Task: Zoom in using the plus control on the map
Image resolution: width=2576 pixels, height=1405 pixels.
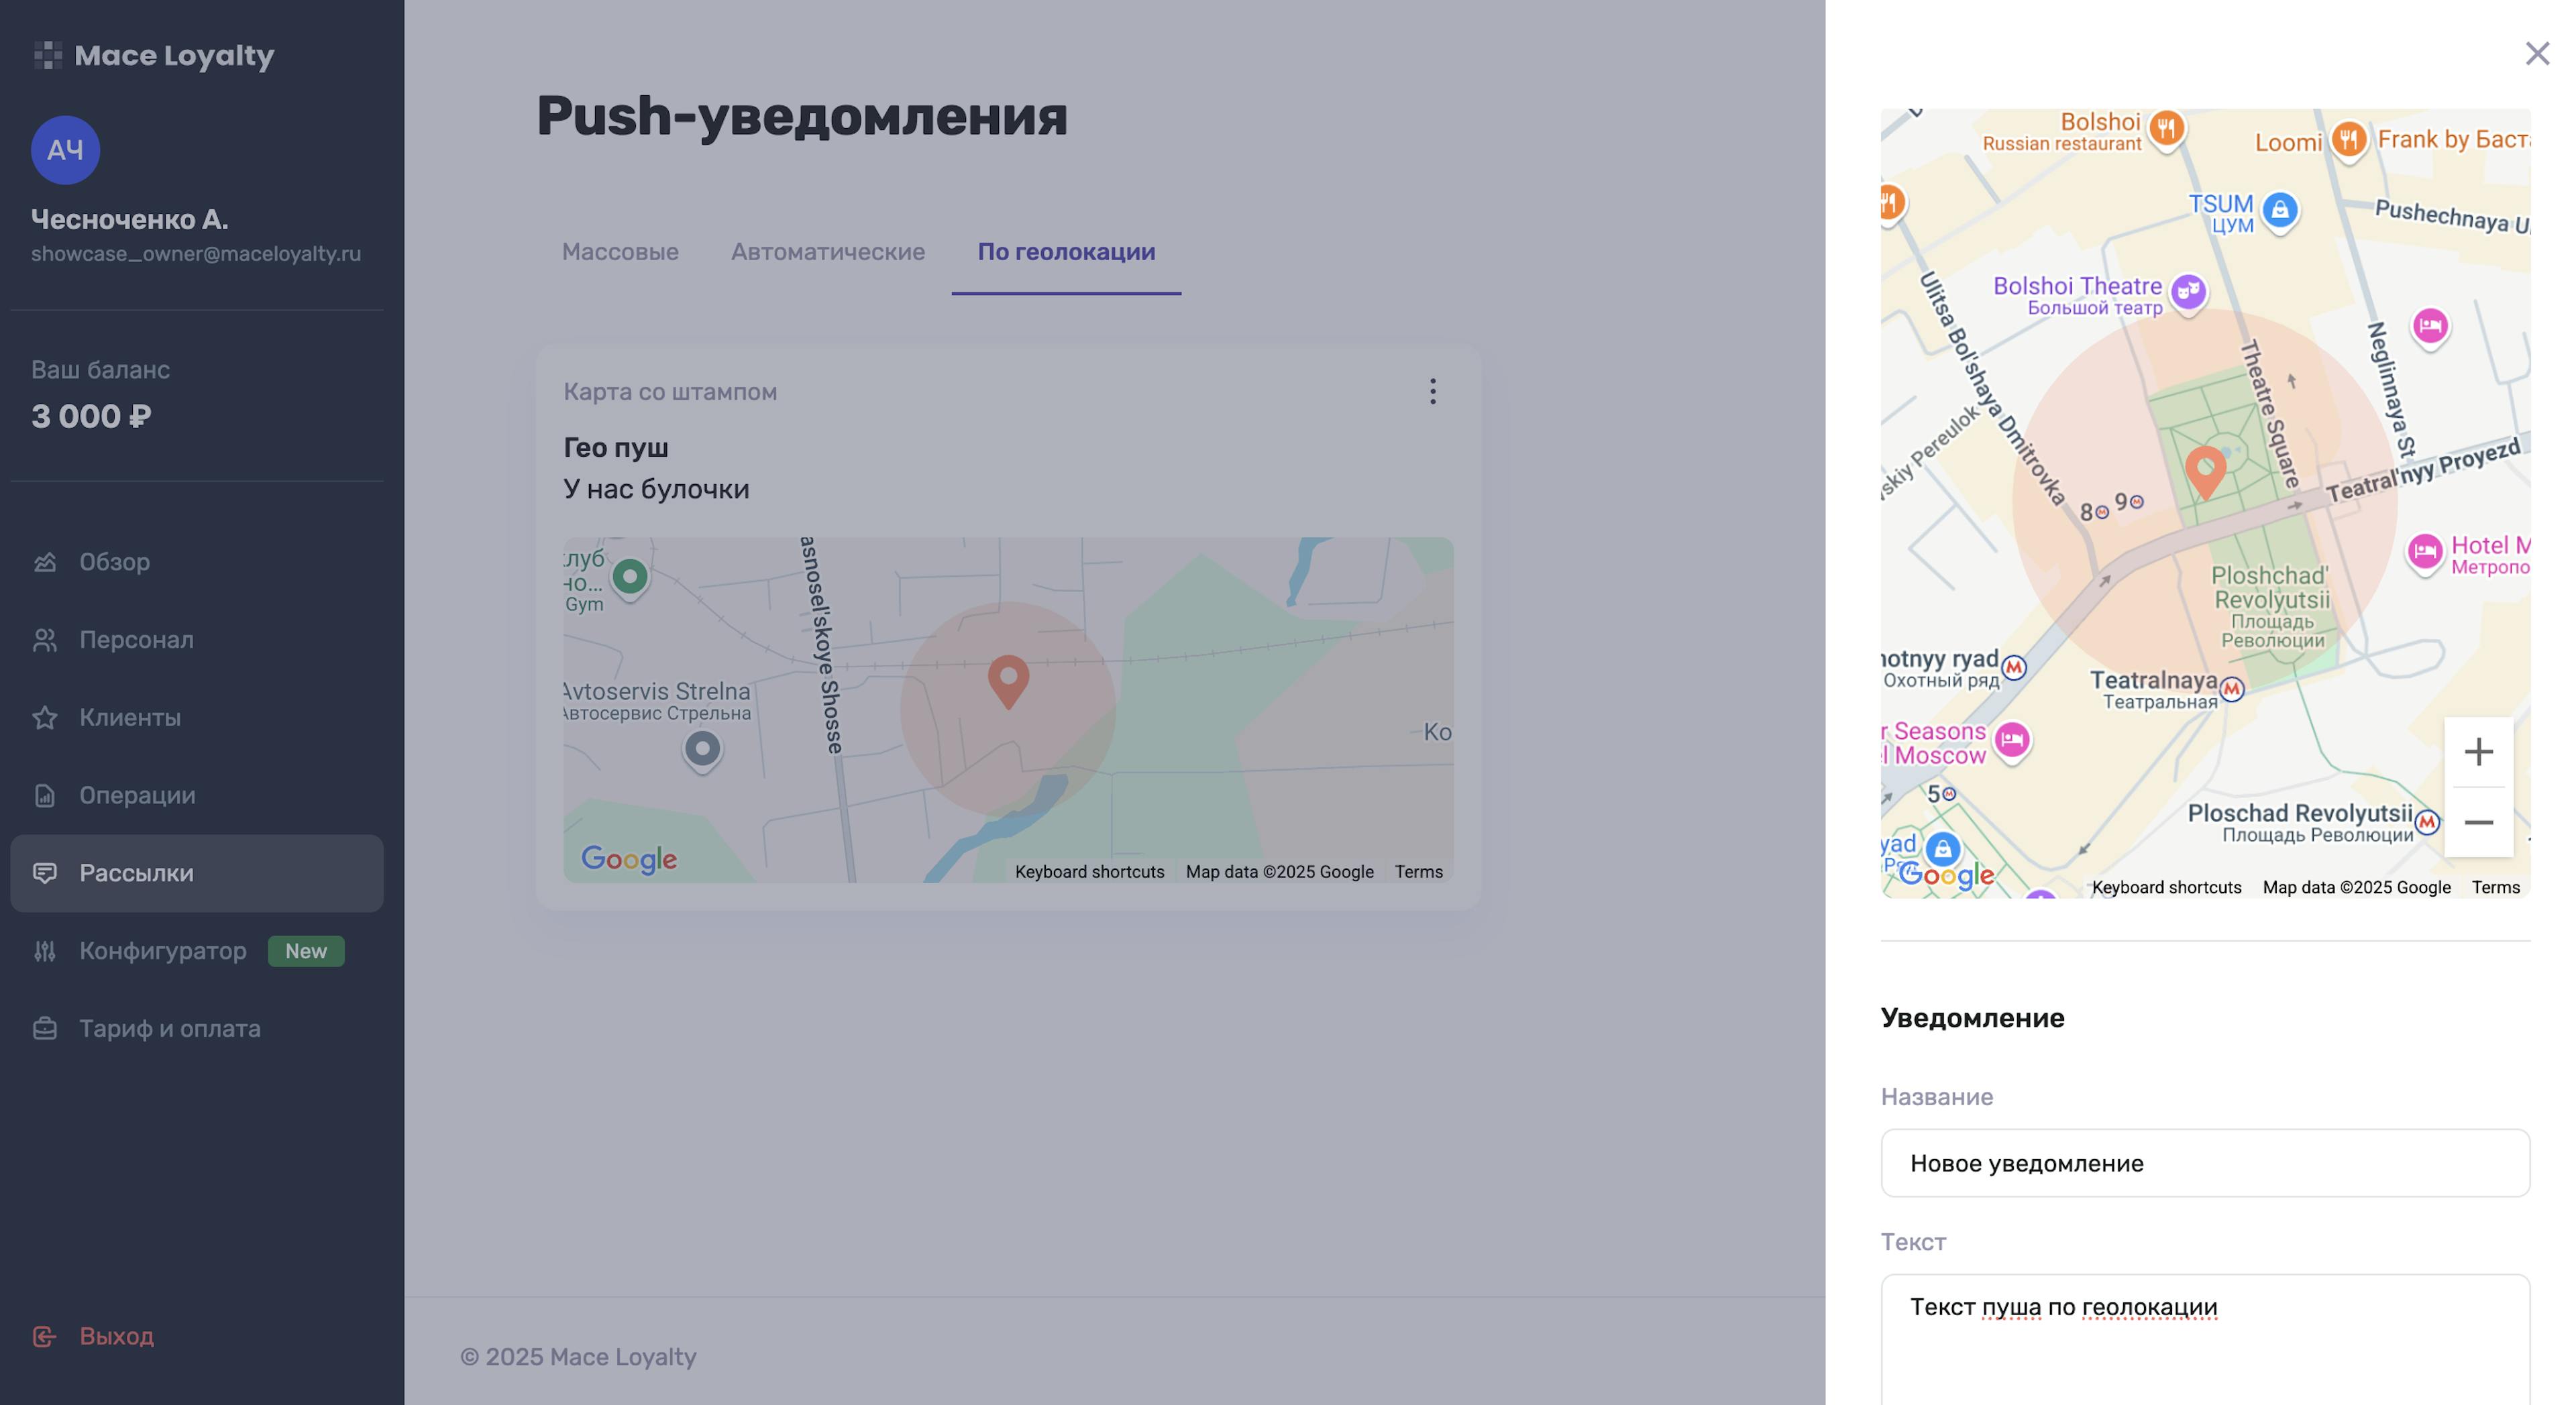Action: click(2478, 752)
